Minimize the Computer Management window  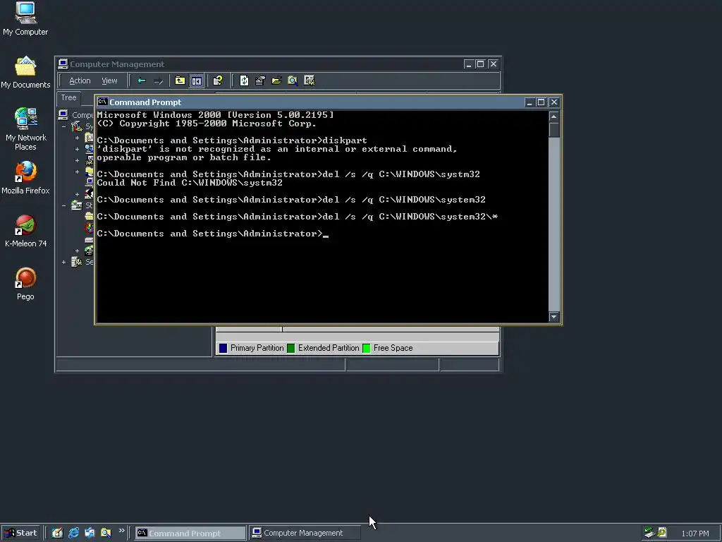468,64
